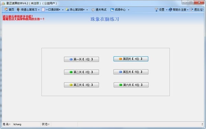Click the app icon in the title bar

(x=3, y=3)
